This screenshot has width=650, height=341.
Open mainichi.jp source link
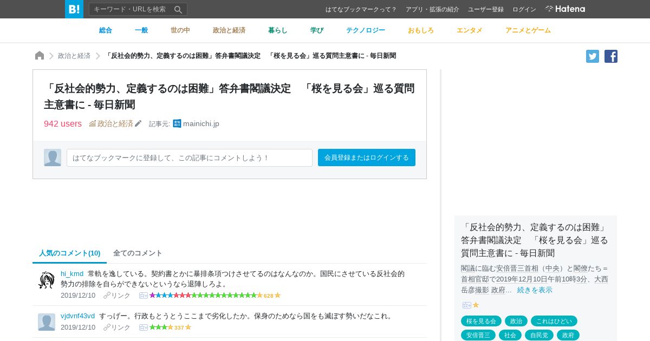[x=201, y=123]
